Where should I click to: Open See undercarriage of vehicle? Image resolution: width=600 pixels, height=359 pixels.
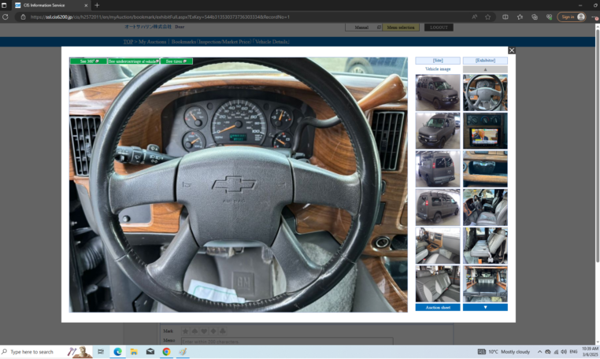point(134,61)
